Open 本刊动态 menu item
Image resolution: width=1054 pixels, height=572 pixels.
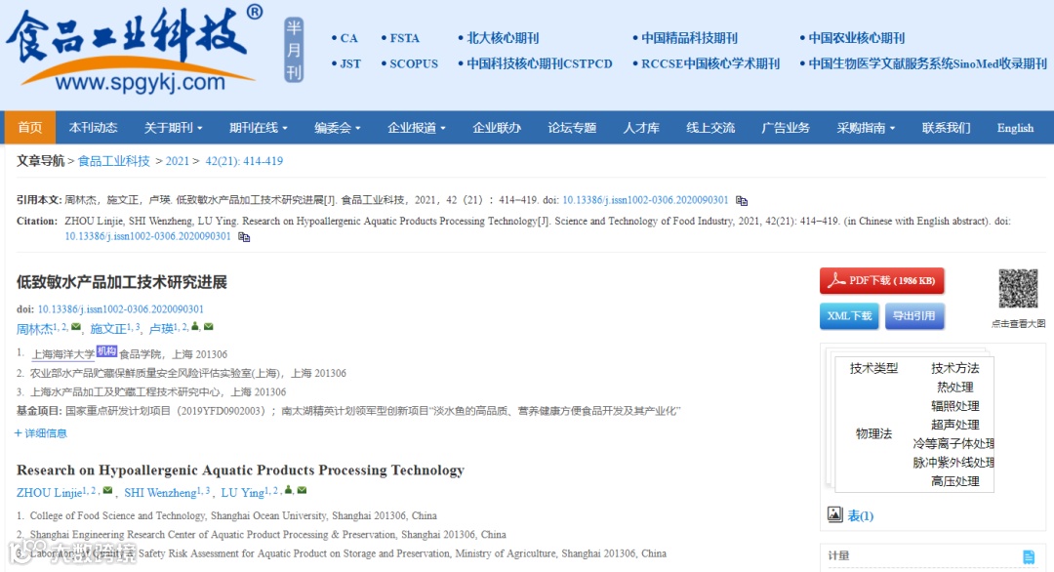tap(93, 128)
